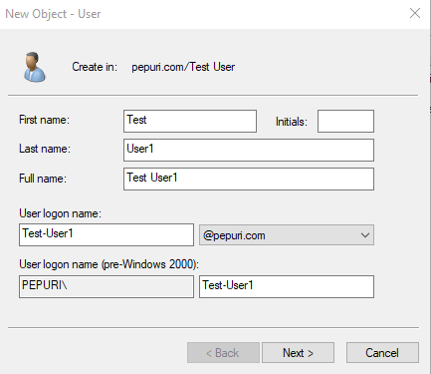Screen dimensions: 431x374
Task: Click the pre-Windows 2000 logon name field
Action: [287, 286]
